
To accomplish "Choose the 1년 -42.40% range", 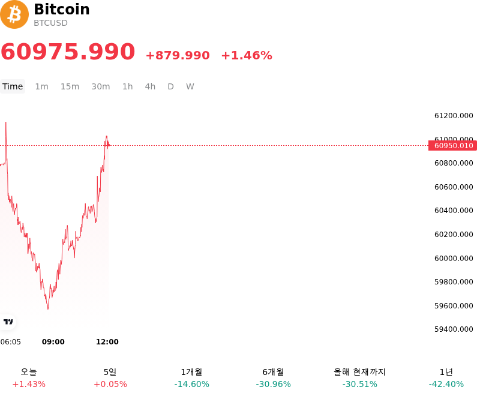I will coord(446,378).
